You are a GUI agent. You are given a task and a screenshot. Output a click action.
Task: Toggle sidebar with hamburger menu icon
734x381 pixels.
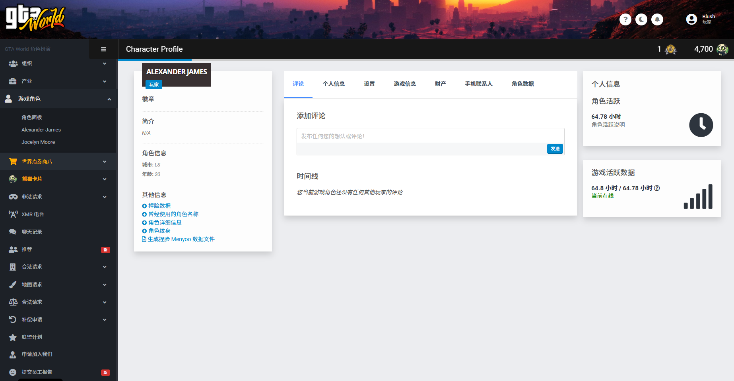pyautogui.click(x=103, y=49)
